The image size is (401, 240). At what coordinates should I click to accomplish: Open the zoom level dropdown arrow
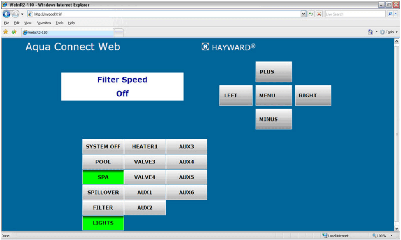[x=392, y=235]
